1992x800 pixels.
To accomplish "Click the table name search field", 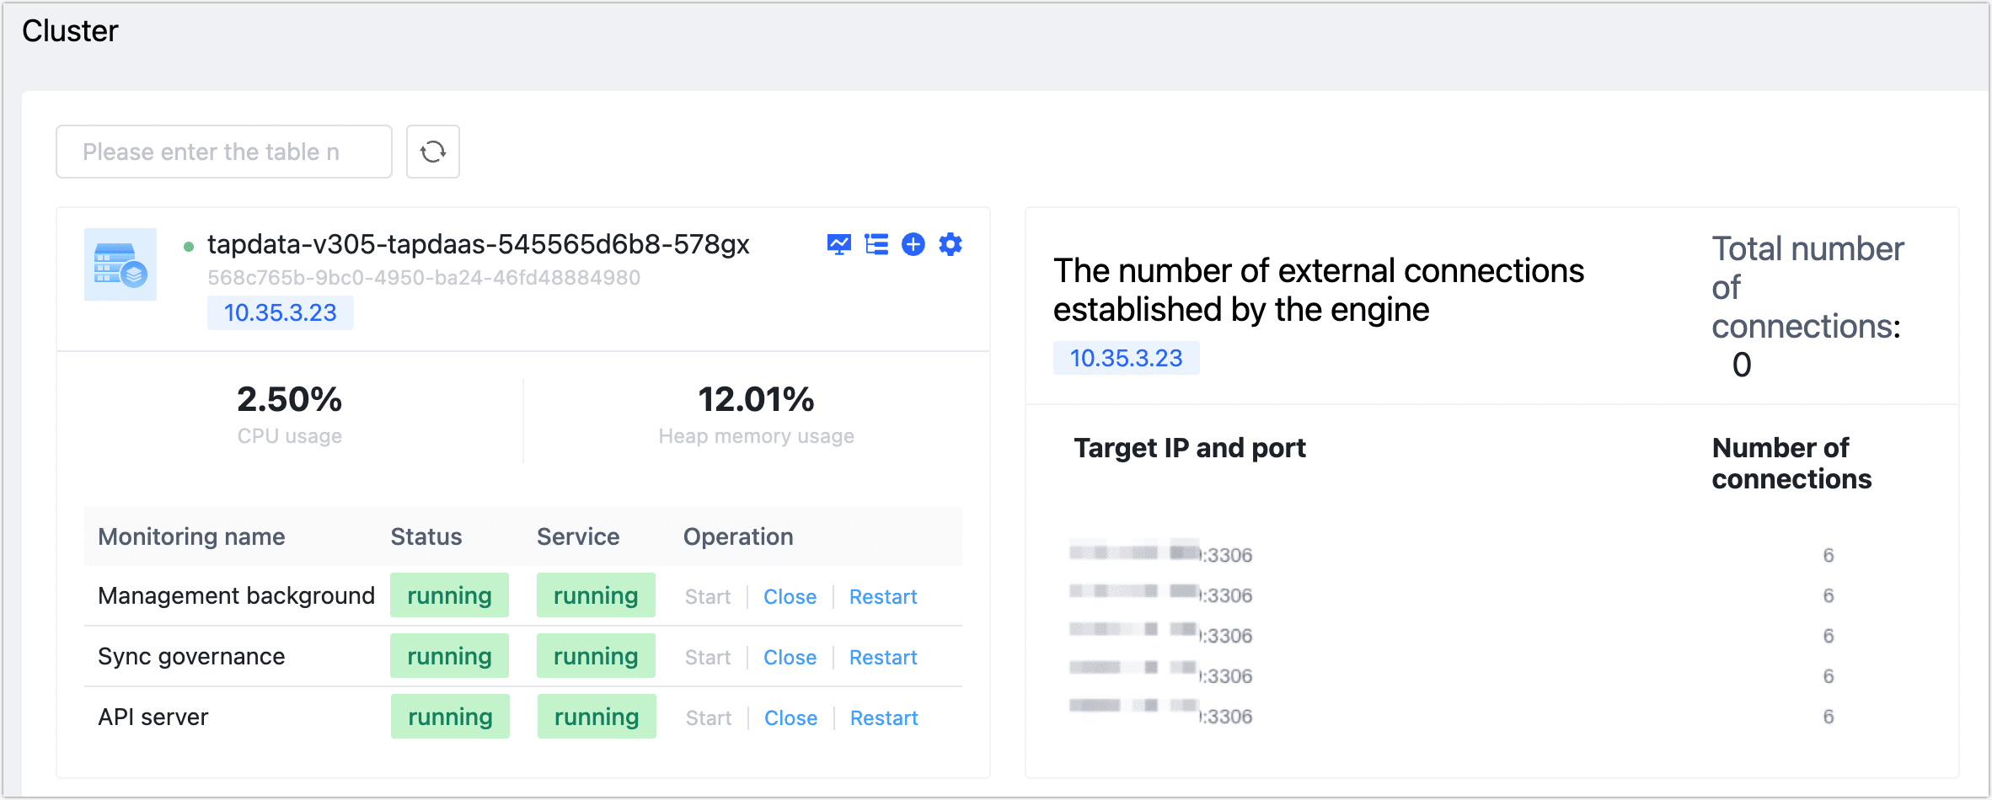I will click(223, 152).
